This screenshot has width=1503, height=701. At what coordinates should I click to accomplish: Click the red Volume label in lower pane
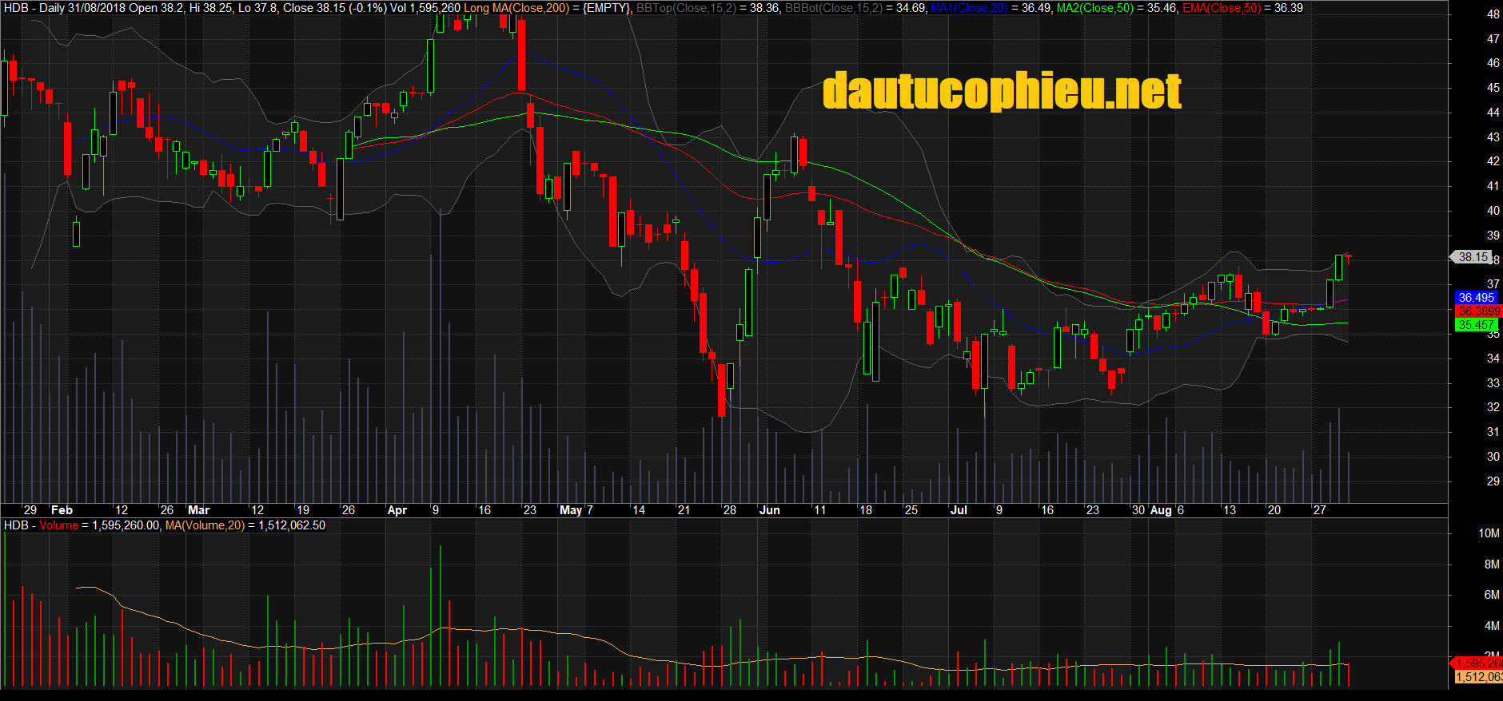click(x=59, y=525)
